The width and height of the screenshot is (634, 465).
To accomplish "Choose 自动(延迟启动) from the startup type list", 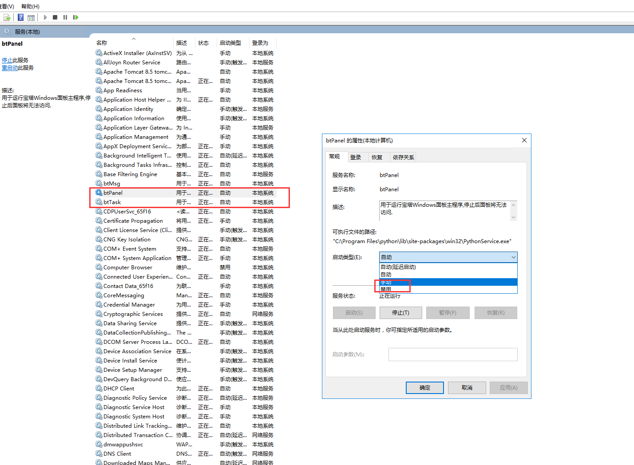I will [448, 267].
